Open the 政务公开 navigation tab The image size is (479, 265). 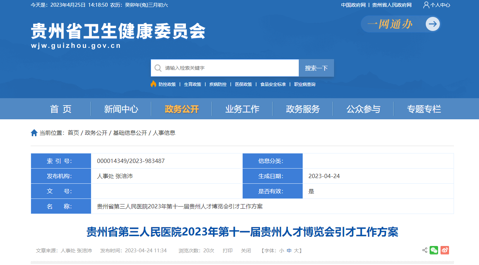(182, 109)
